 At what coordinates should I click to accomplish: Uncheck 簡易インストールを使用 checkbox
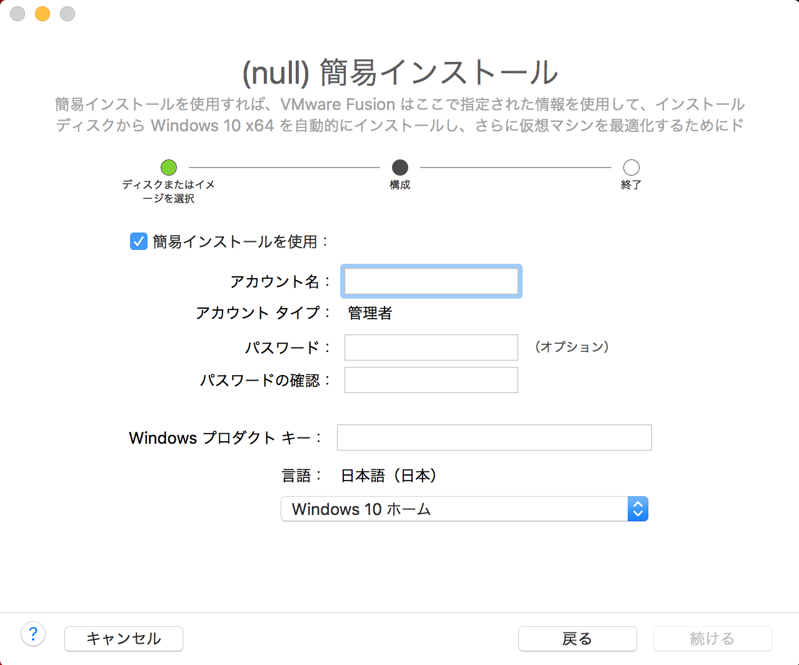click(138, 241)
